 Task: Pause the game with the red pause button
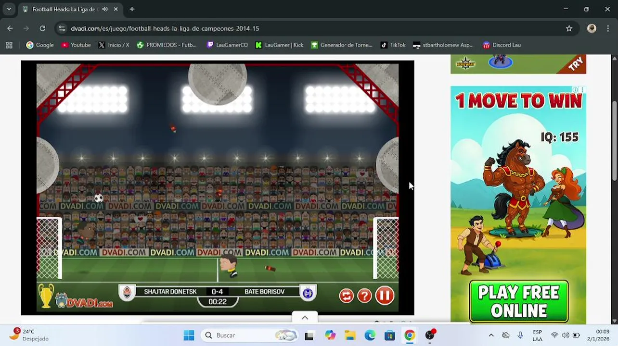click(x=384, y=296)
